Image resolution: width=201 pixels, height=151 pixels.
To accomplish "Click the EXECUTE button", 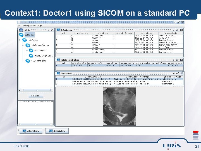I will pyautogui.click(x=36, y=96).
